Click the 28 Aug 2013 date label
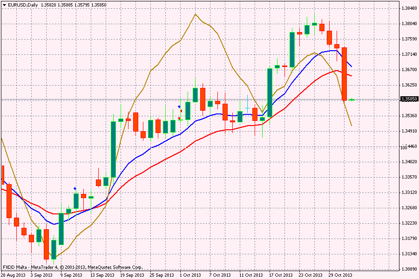The image size is (419, 279). [x=13, y=275]
